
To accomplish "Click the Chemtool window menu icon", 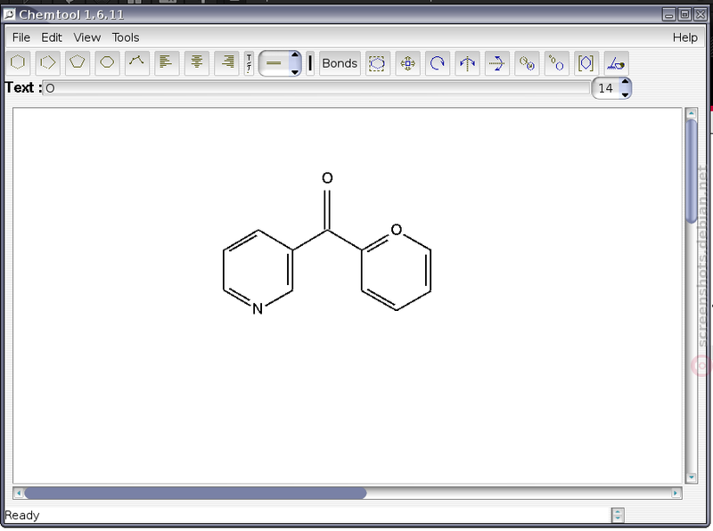I will click(9, 14).
